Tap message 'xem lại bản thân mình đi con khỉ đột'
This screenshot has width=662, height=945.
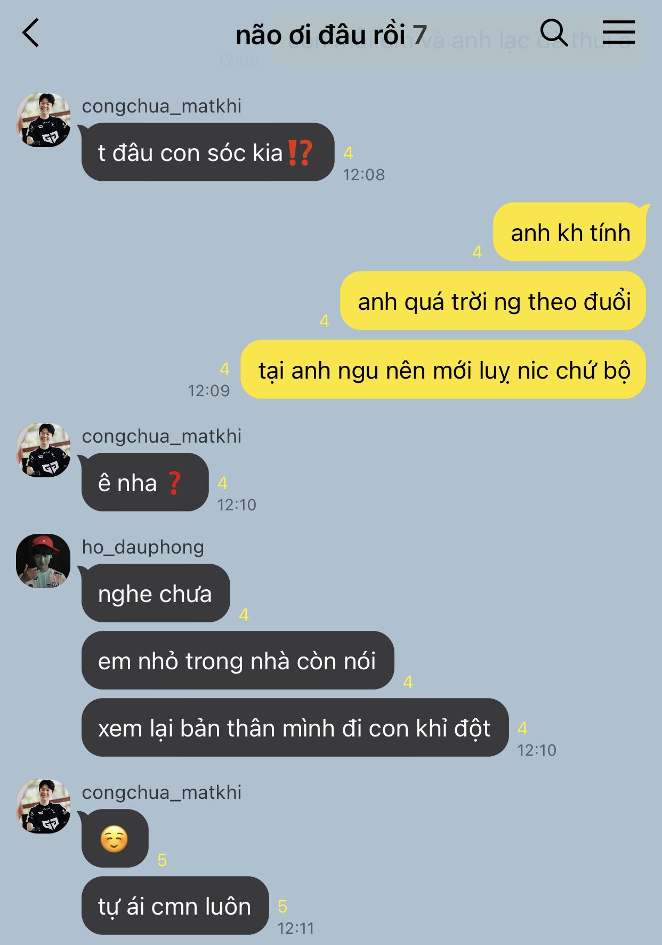[x=295, y=727]
